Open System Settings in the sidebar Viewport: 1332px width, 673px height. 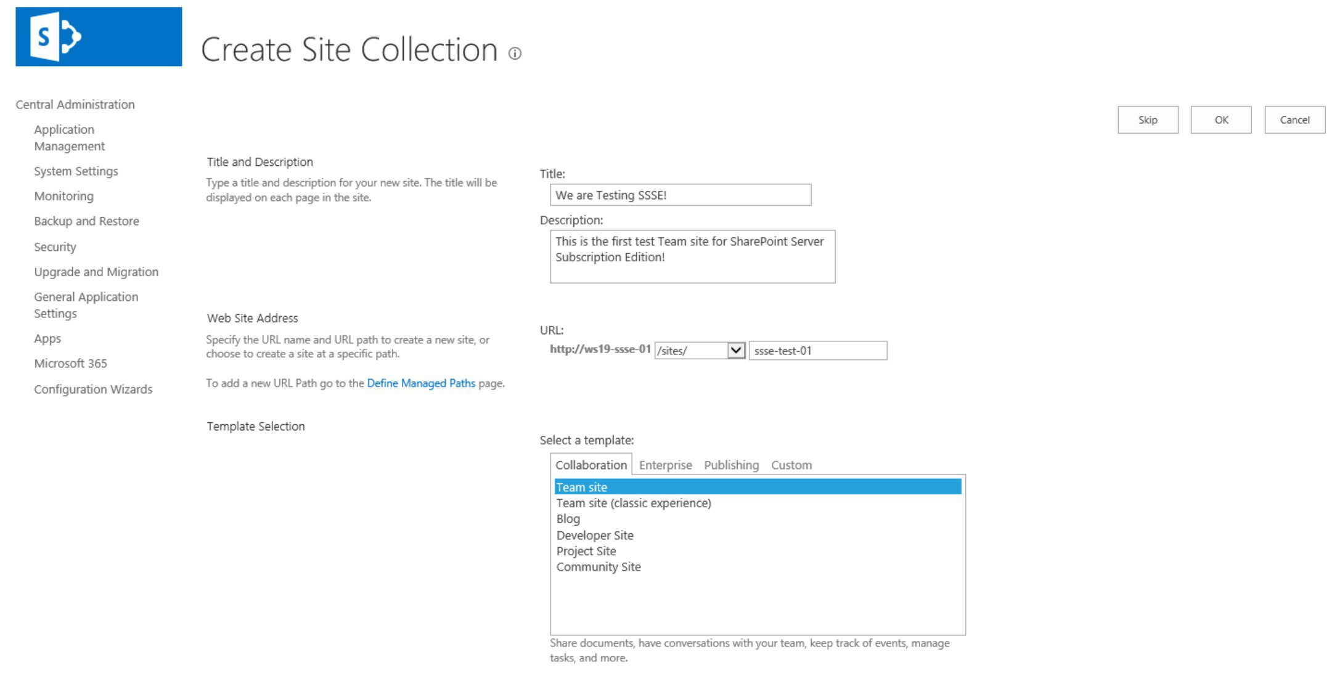click(76, 171)
